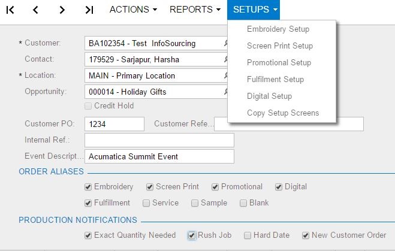Check the Service order alias
Viewport: 395px width, 251px height.
coord(146,203)
